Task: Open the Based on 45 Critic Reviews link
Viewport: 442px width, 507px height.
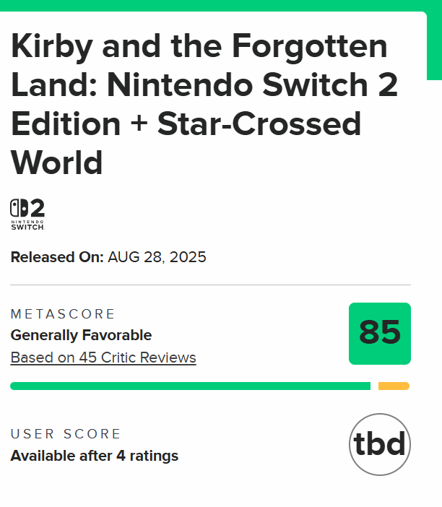Action: point(103,357)
